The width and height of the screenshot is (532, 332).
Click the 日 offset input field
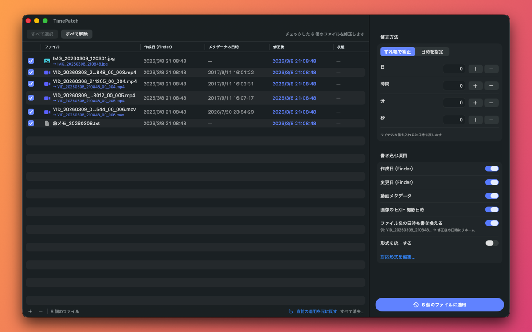454,69
